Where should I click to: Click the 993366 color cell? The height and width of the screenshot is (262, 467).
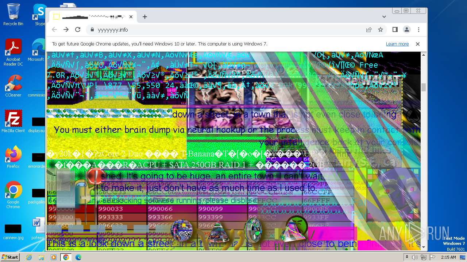click(x=173, y=218)
